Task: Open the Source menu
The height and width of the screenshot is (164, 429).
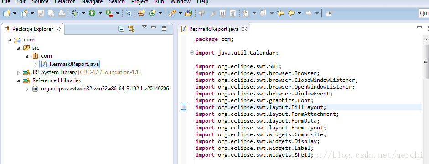Action: coord(40,2)
